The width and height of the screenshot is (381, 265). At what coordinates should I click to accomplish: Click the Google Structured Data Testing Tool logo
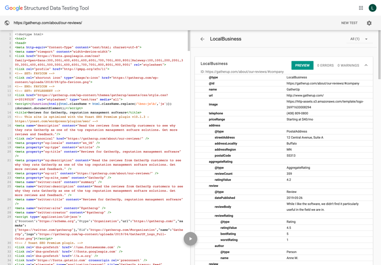coord(47,8)
